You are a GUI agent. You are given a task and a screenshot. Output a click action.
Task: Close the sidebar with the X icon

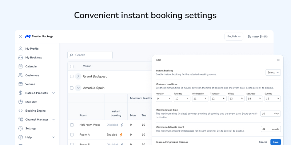20,36
